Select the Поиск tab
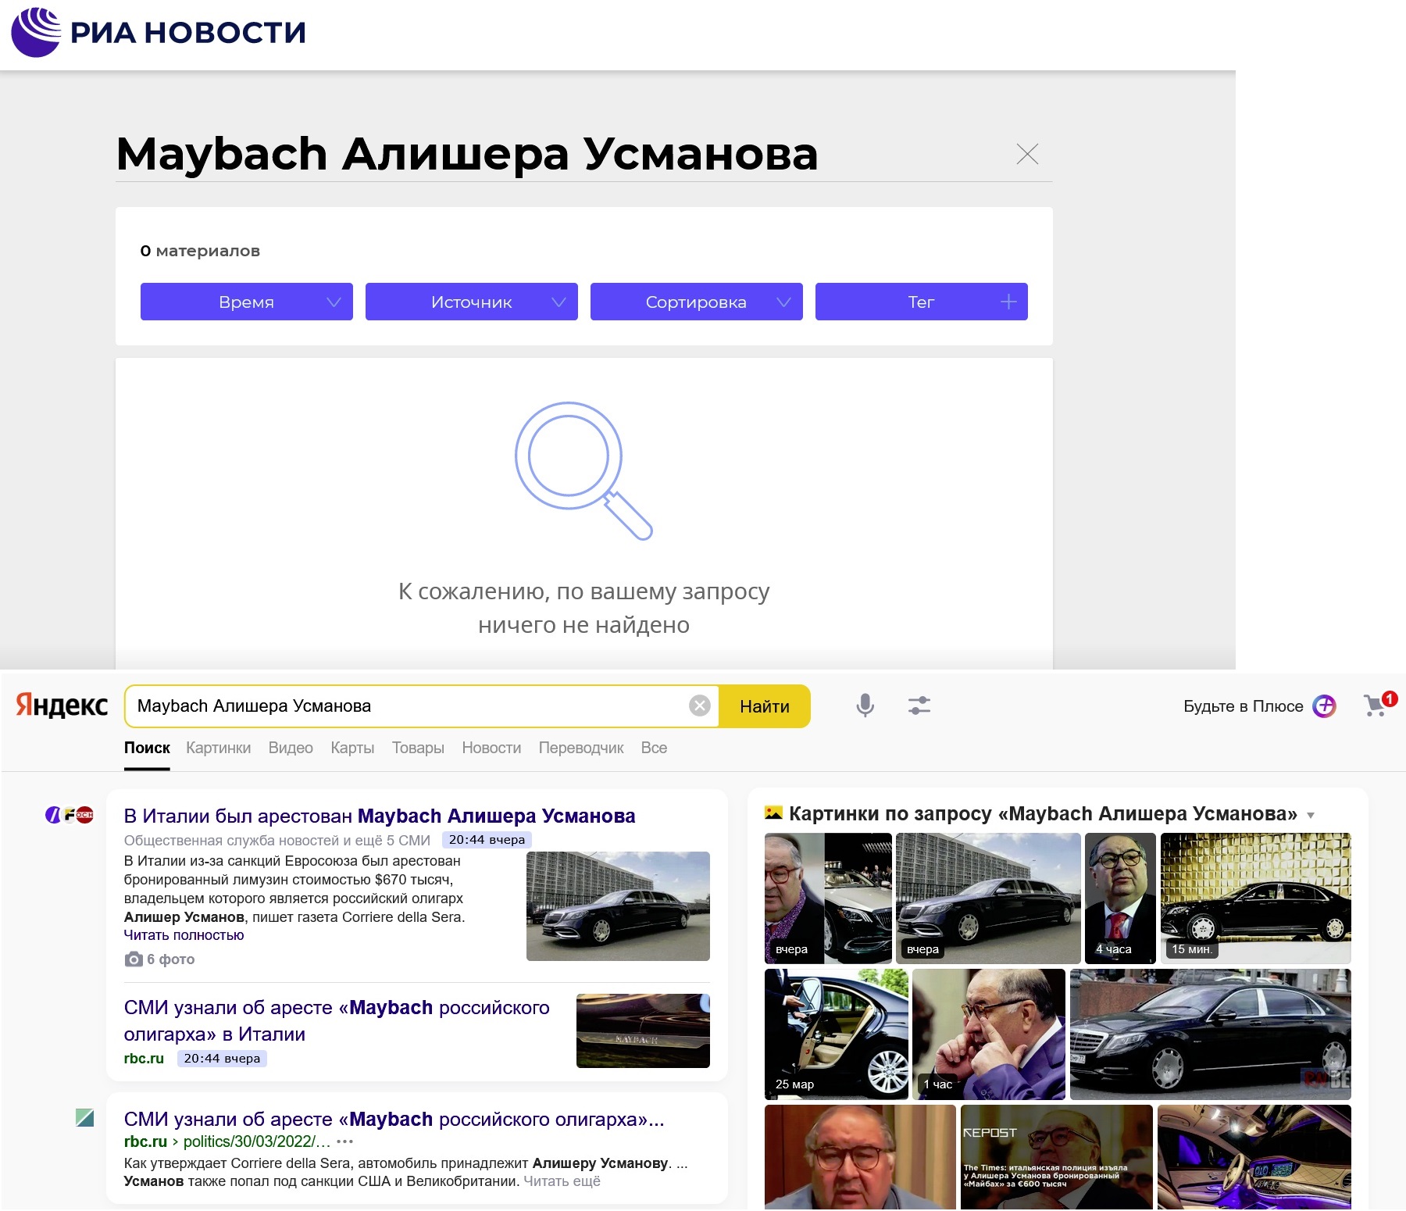The height and width of the screenshot is (1211, 1406). [x=147, y=748]
